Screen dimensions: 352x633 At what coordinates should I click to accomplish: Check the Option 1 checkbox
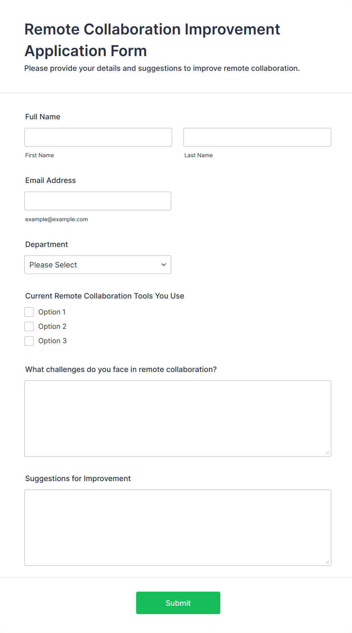click(x=29, y=312)
